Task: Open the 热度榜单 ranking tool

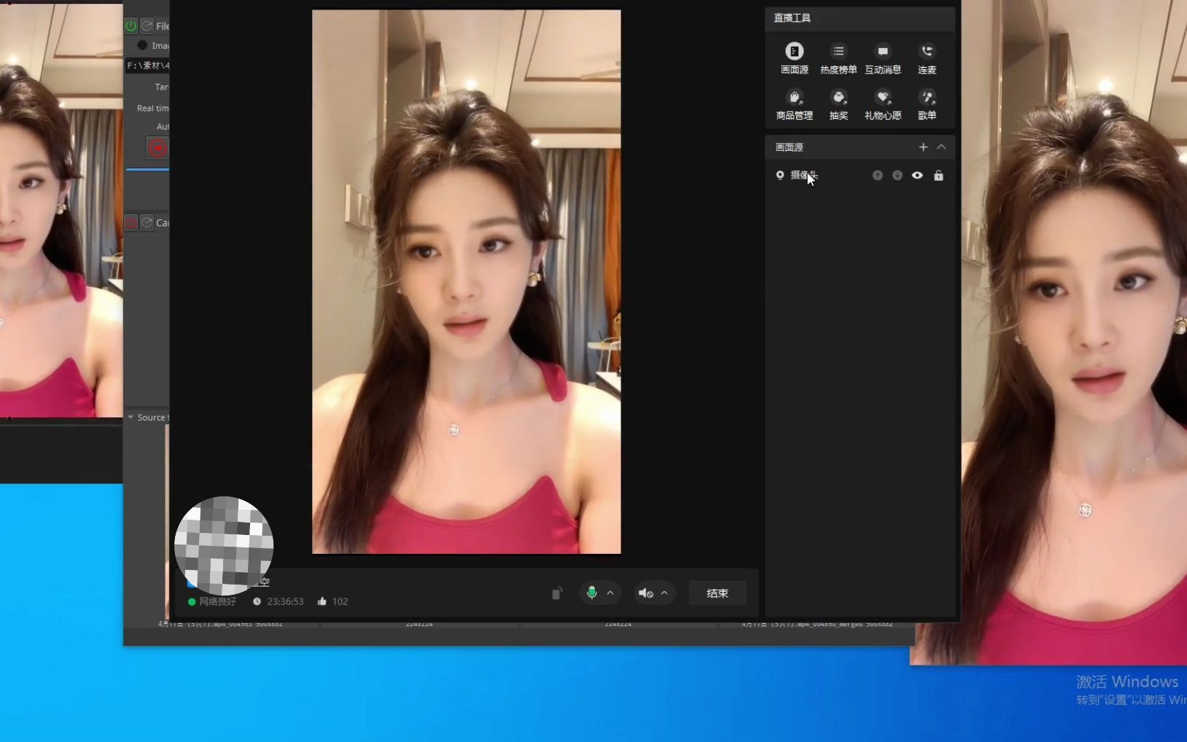Action: [838, 58]
